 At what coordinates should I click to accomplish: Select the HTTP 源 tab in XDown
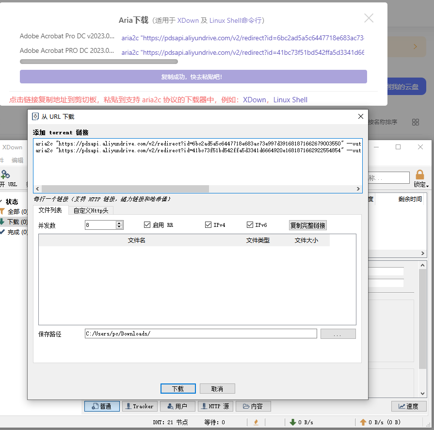tap(215, 406)
